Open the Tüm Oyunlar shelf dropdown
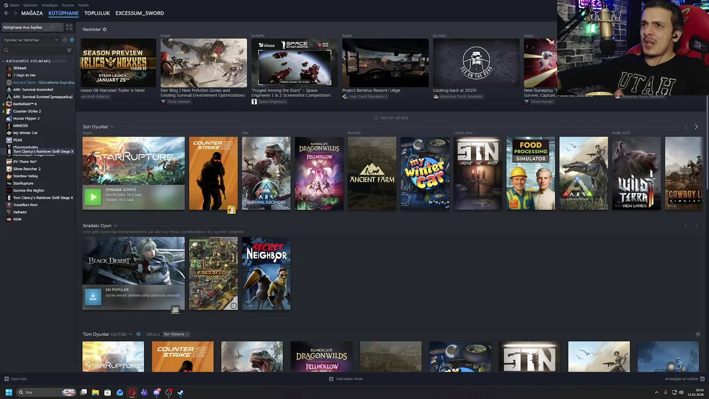Image resolution: width=709 pixels, height=399 pixels. click(131, 334)
